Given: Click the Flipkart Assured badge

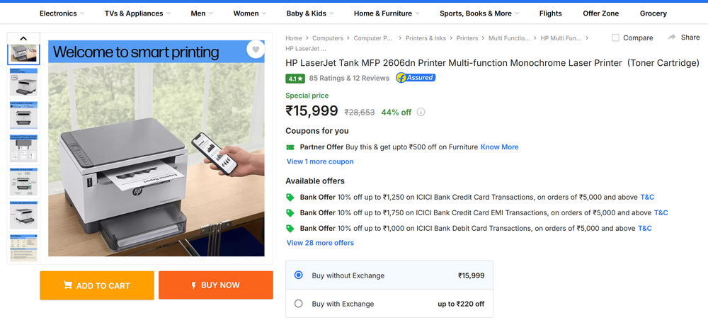Looking at the screenshot, I should point(416,78).
